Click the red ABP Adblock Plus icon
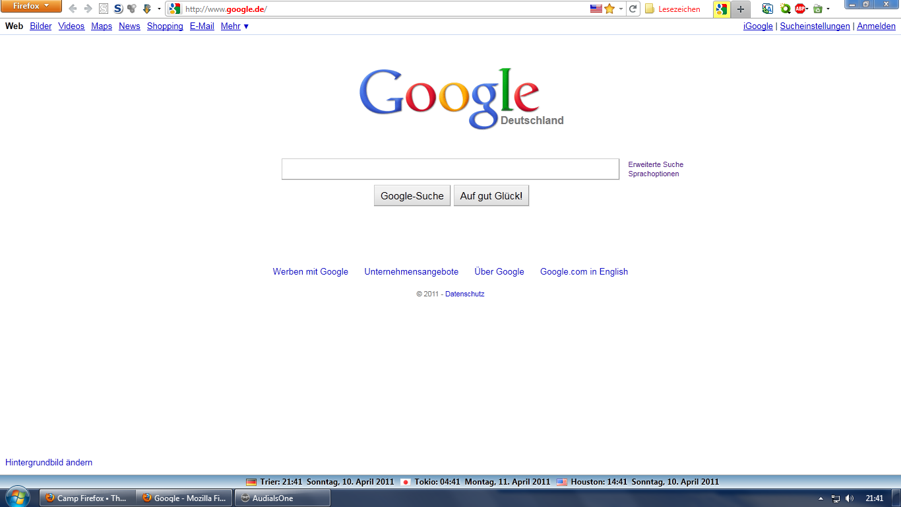Image resolution: width=901 pixels, height=507 pixels. (x=800, y=9)
